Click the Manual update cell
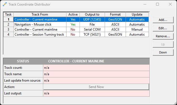Image resolution: width=177 pixels, height=105 pixels. [x=137, y=30]
